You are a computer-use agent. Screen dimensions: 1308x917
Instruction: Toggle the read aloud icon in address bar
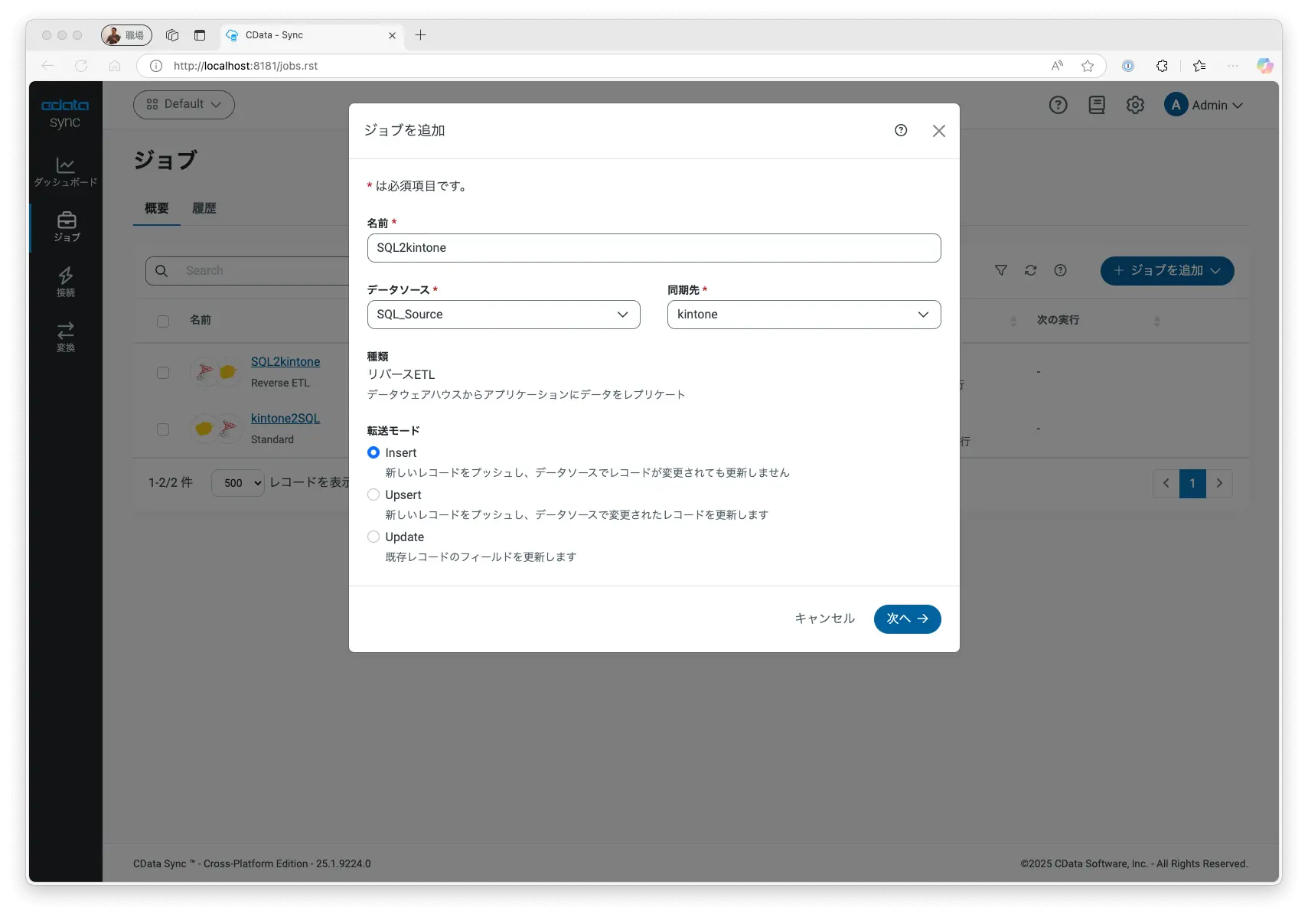1057,66
